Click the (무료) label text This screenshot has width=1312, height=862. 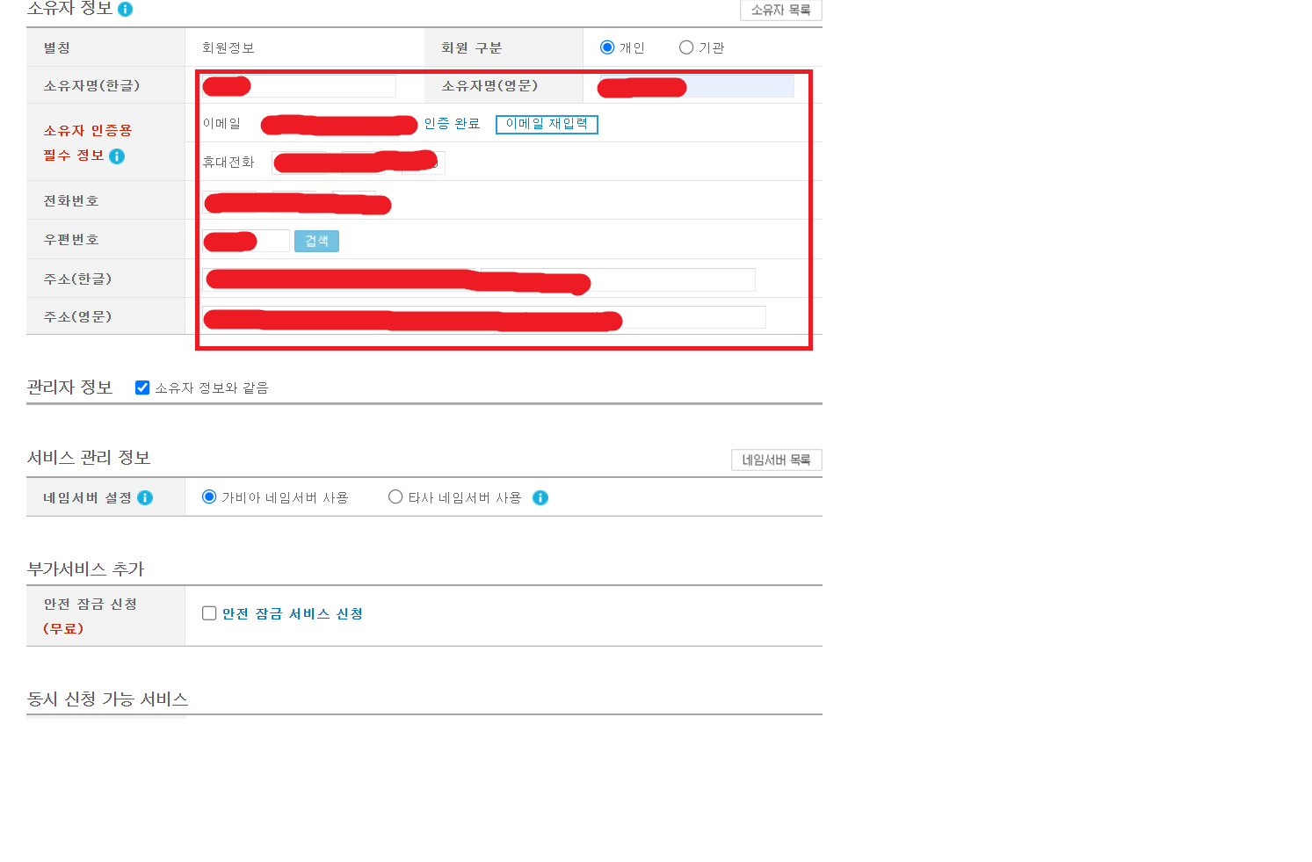(63, 628)
